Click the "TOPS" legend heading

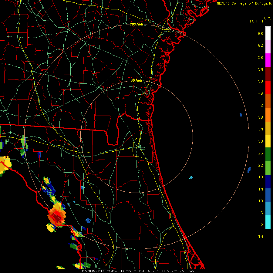point(267,18)
